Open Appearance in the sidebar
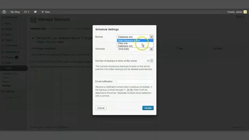Screen dimensions: 249x140 [x=12, y=52]
